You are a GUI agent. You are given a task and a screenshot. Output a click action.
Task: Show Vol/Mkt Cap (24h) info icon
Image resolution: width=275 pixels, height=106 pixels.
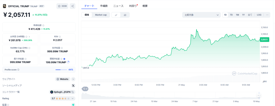[29, 48]
